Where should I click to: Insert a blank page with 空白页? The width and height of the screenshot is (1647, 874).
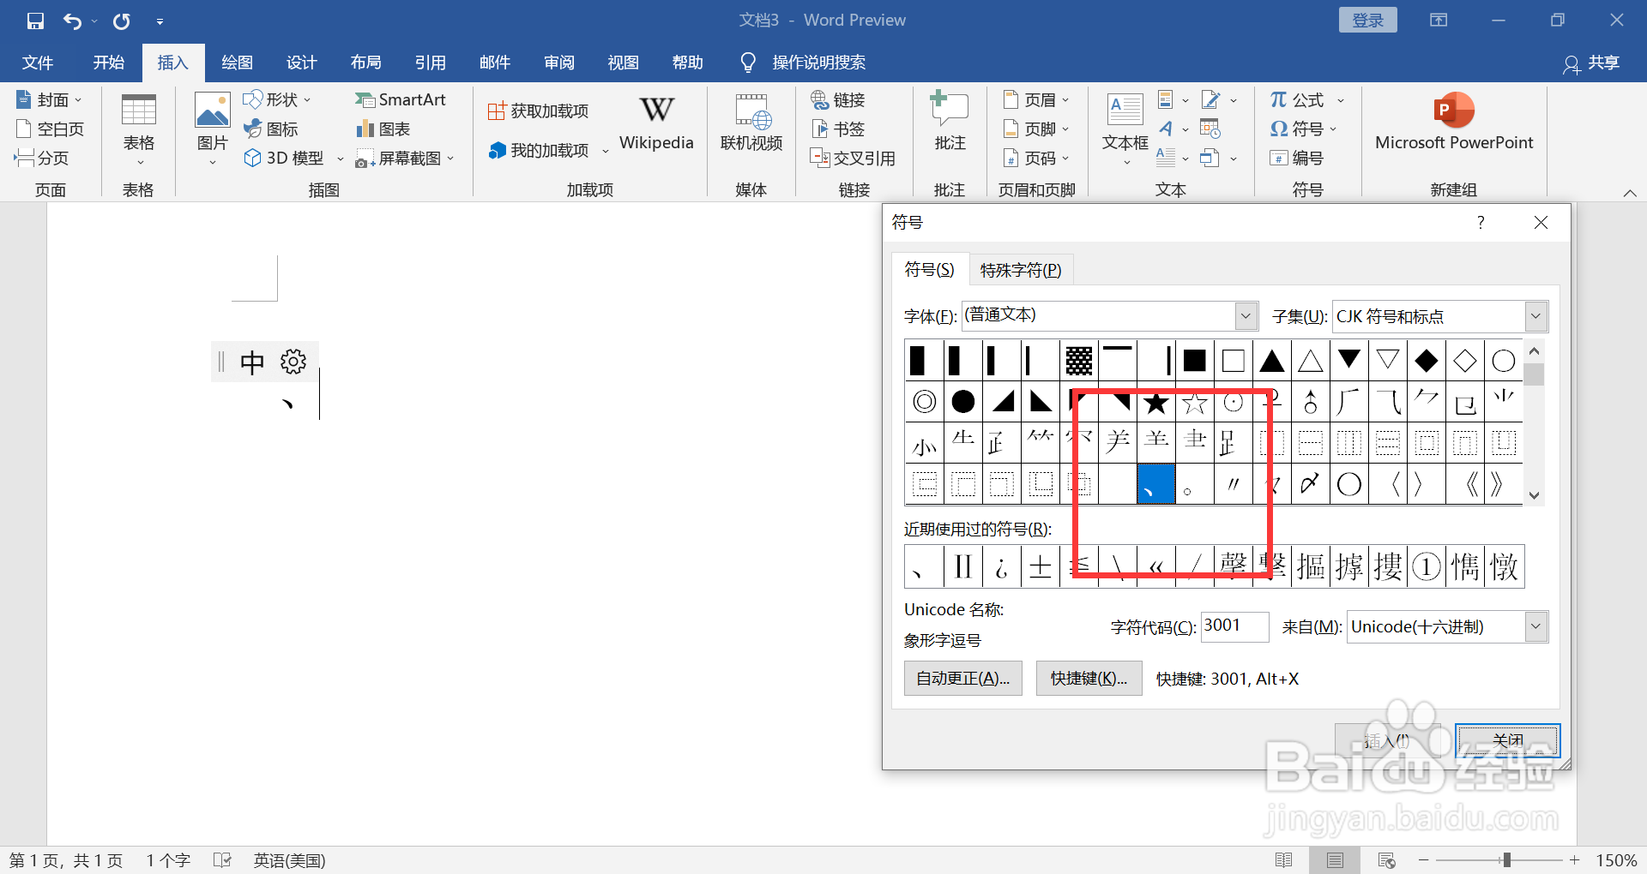(51, 129)
